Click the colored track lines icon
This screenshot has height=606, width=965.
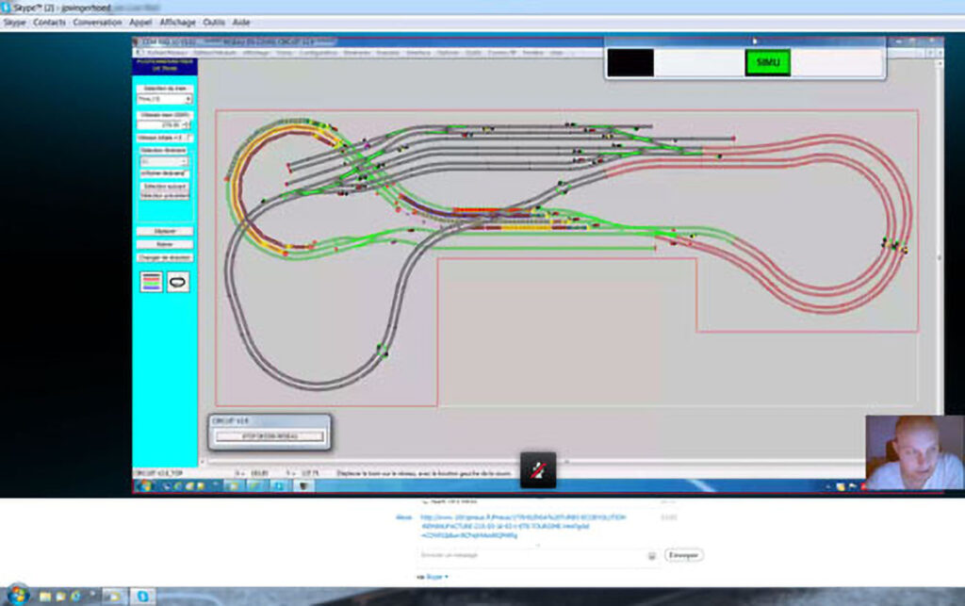click(151, 281)
